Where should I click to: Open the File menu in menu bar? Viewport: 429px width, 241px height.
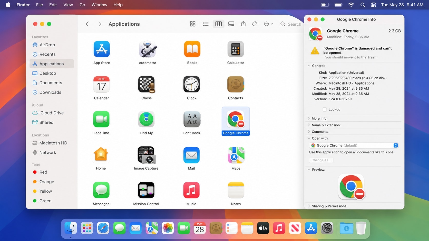(x=40, y=5)
